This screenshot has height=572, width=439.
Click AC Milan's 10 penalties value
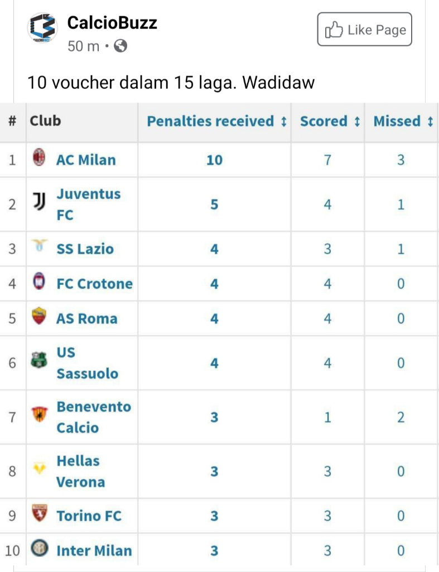click(214, 160)
